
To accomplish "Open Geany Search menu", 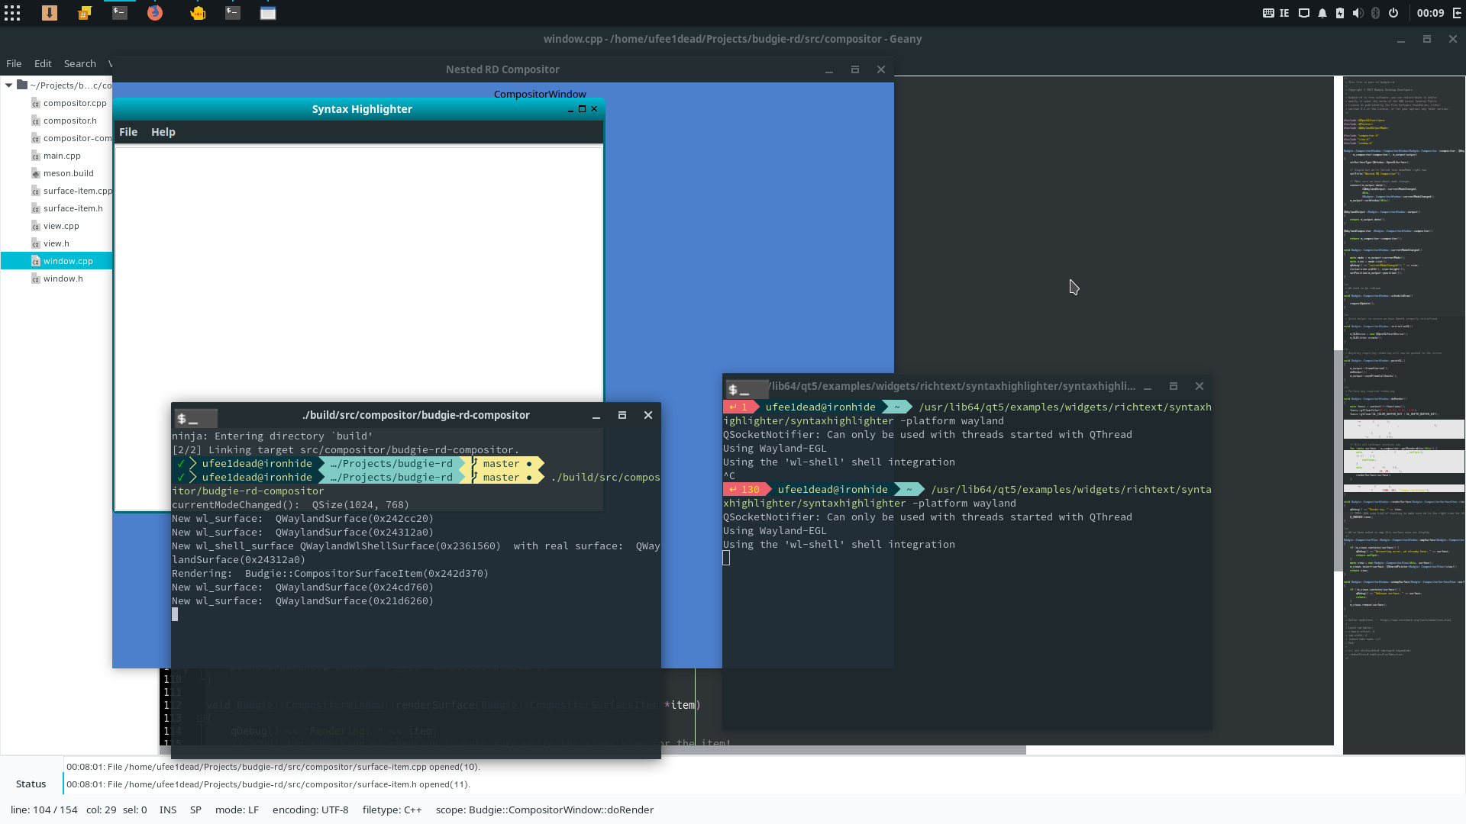I will [x=80, y=63].
